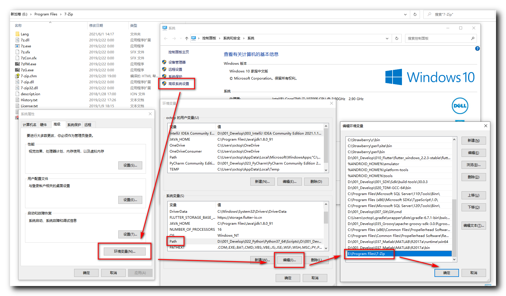Refresh the Explorer address bar
This screenshot has width=506, height=296.
click(415, 14)
